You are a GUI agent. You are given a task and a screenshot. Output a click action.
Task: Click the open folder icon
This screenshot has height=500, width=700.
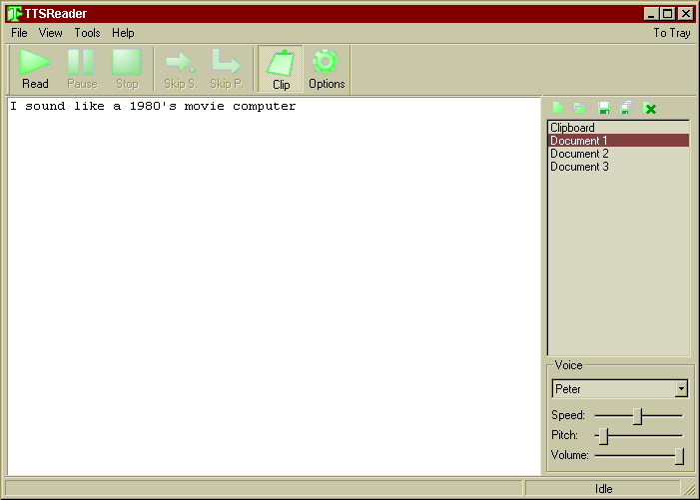pos(580,108)
